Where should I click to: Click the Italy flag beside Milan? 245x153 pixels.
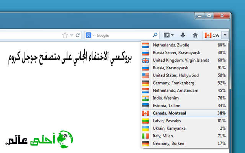(145, 136)
